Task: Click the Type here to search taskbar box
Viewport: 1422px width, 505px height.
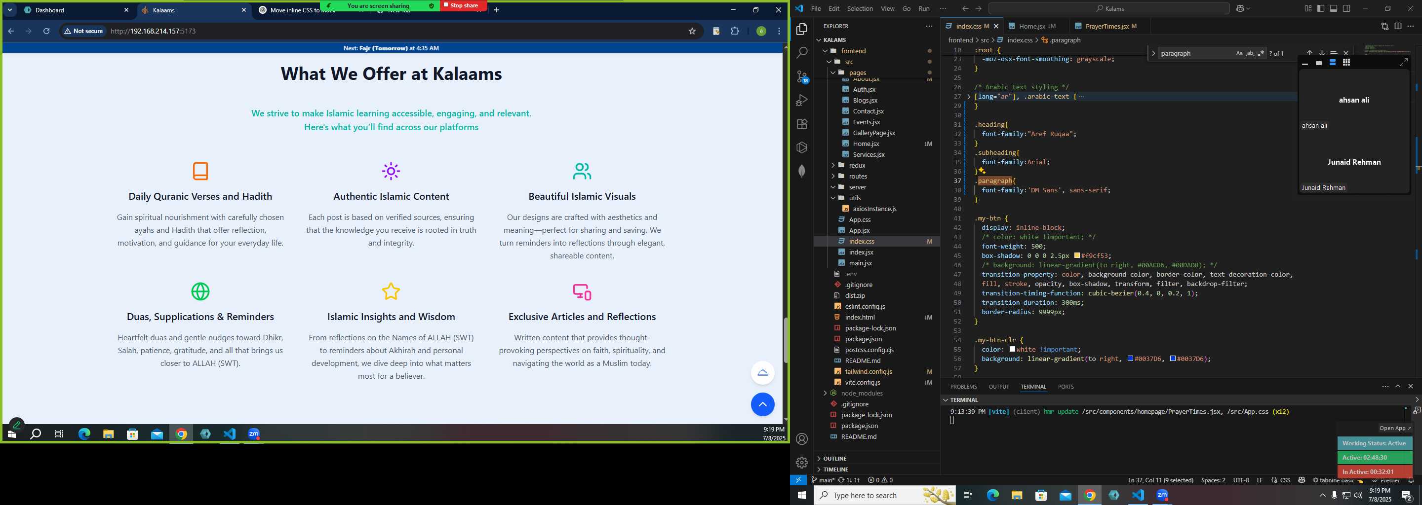Action: 884,495
